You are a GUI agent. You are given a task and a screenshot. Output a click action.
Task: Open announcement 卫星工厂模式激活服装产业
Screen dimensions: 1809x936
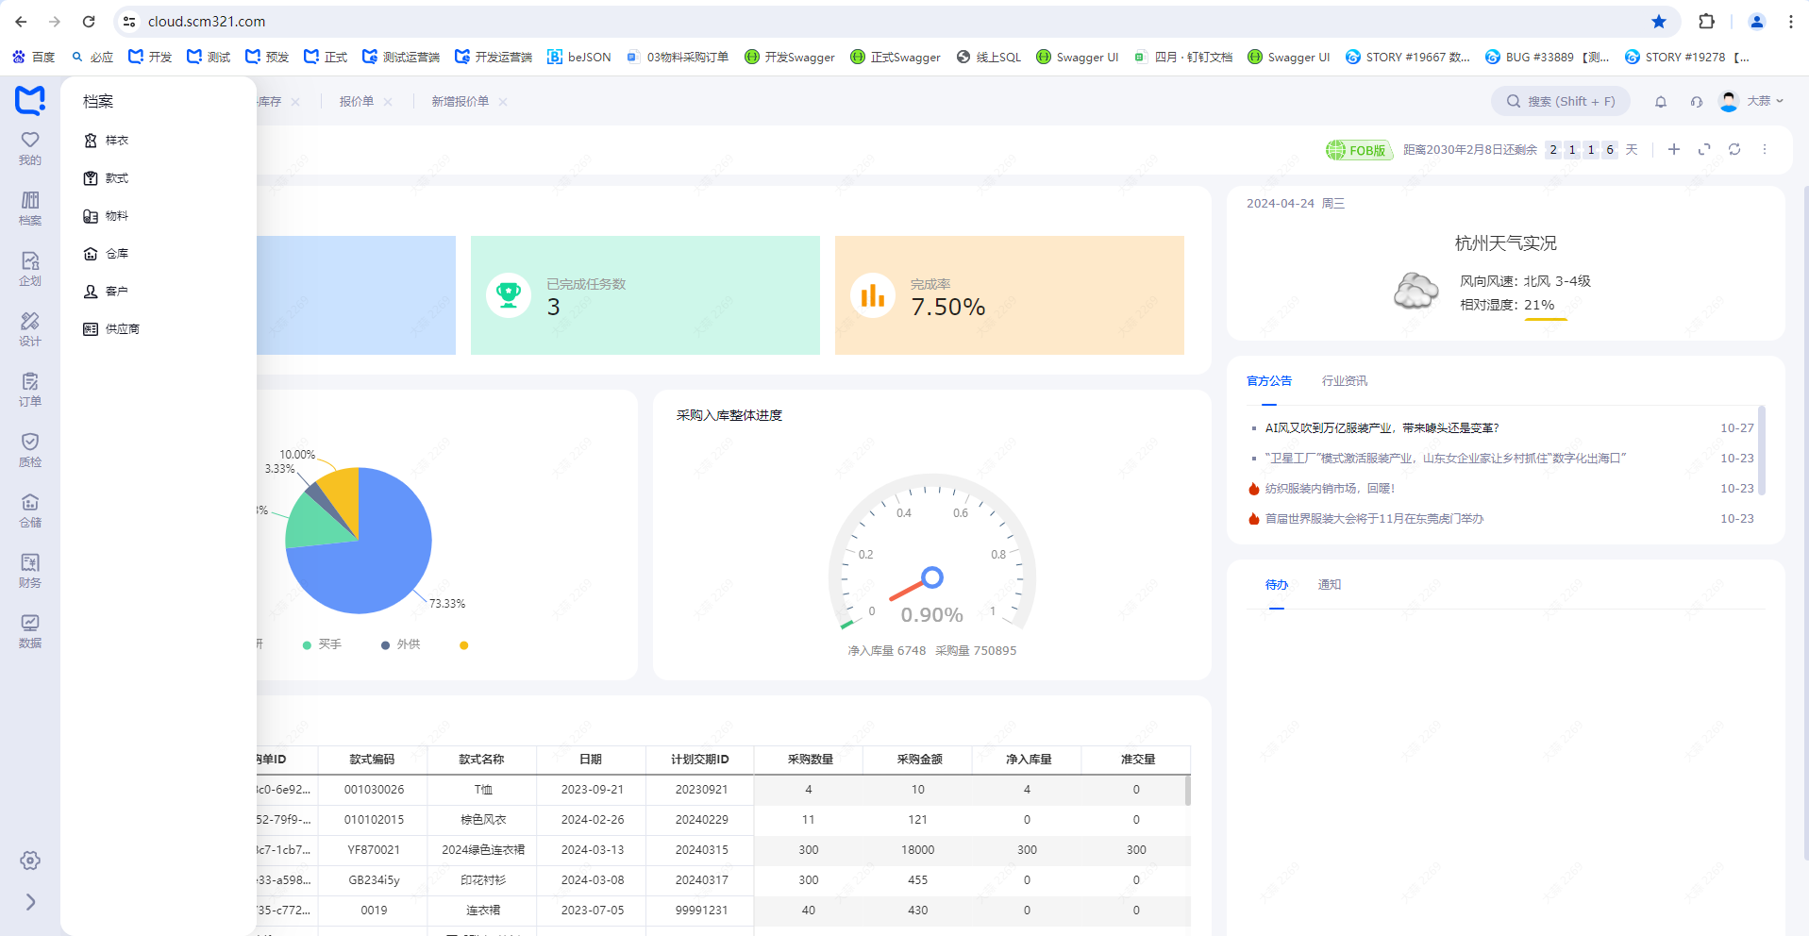pyautogui.click(x=1446, y=459)
